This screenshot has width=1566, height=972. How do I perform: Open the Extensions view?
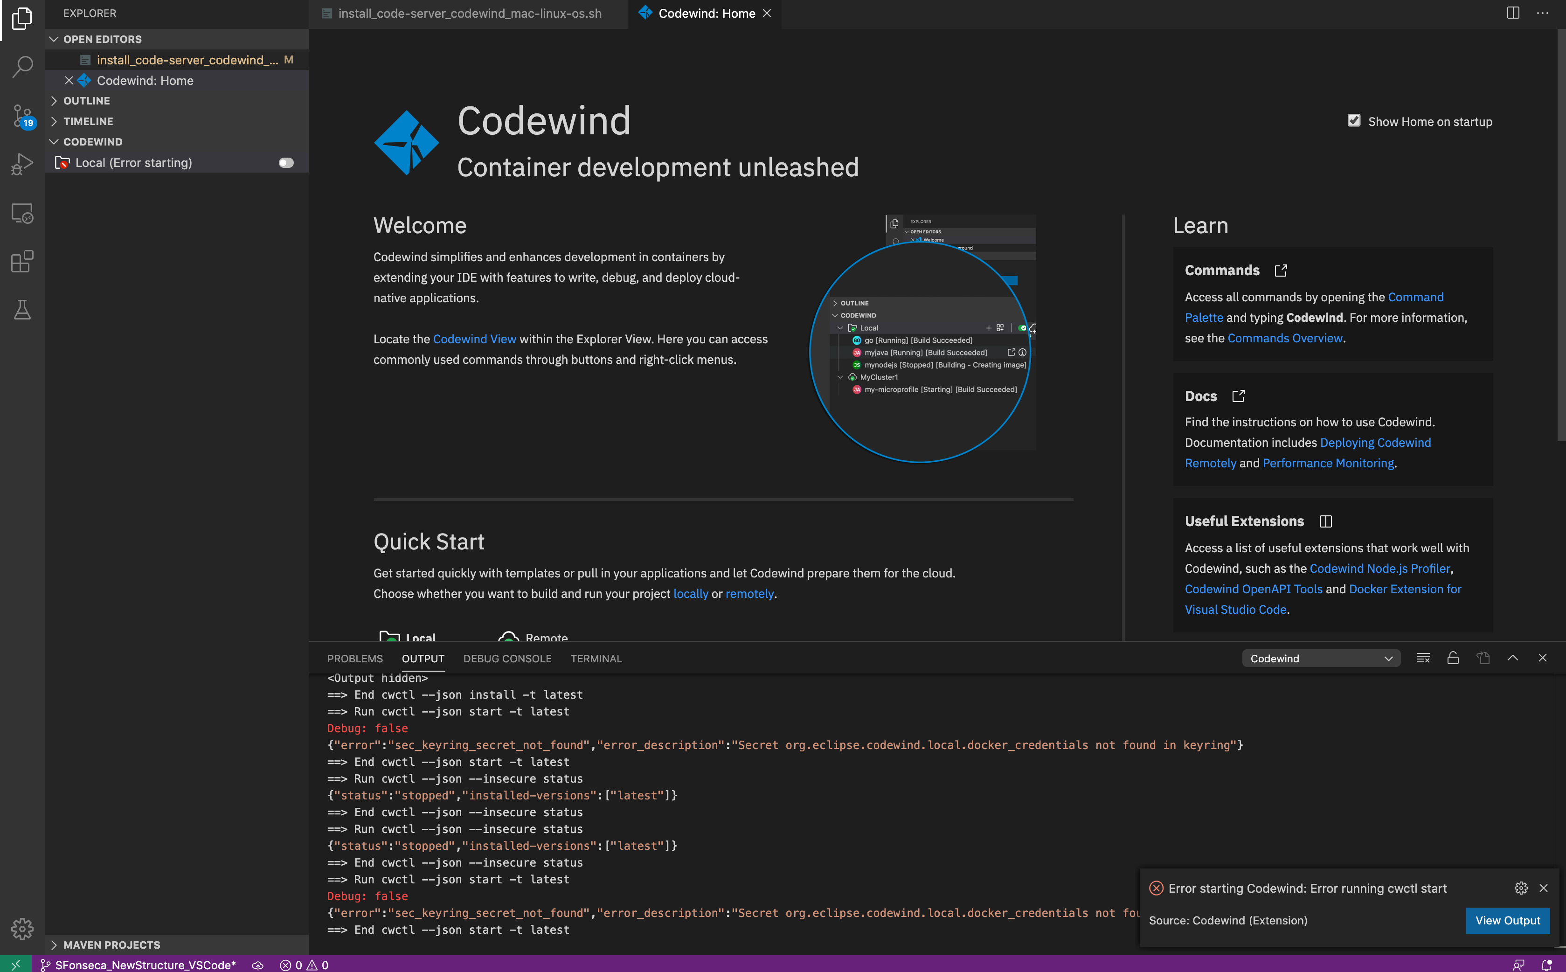point(21,262)
